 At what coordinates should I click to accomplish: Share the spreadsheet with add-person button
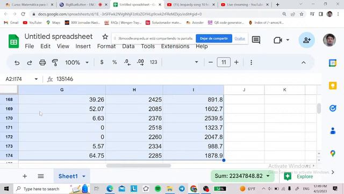pos(307,40)
